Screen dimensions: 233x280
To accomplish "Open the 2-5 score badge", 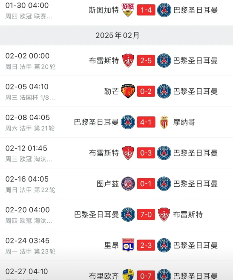I will point(146,61).
